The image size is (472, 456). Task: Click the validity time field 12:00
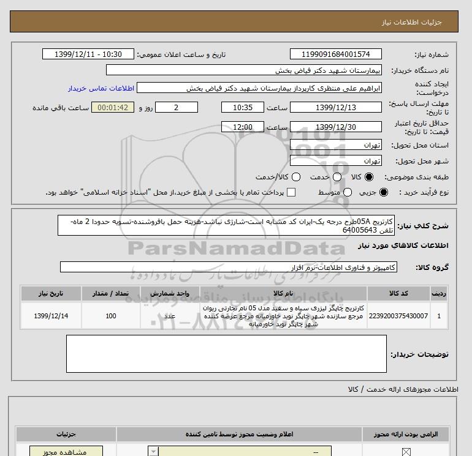click(x=243, y=127)
